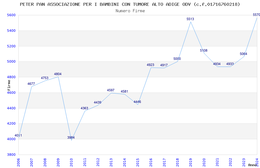Click the 2011 x-axis year

84,163
